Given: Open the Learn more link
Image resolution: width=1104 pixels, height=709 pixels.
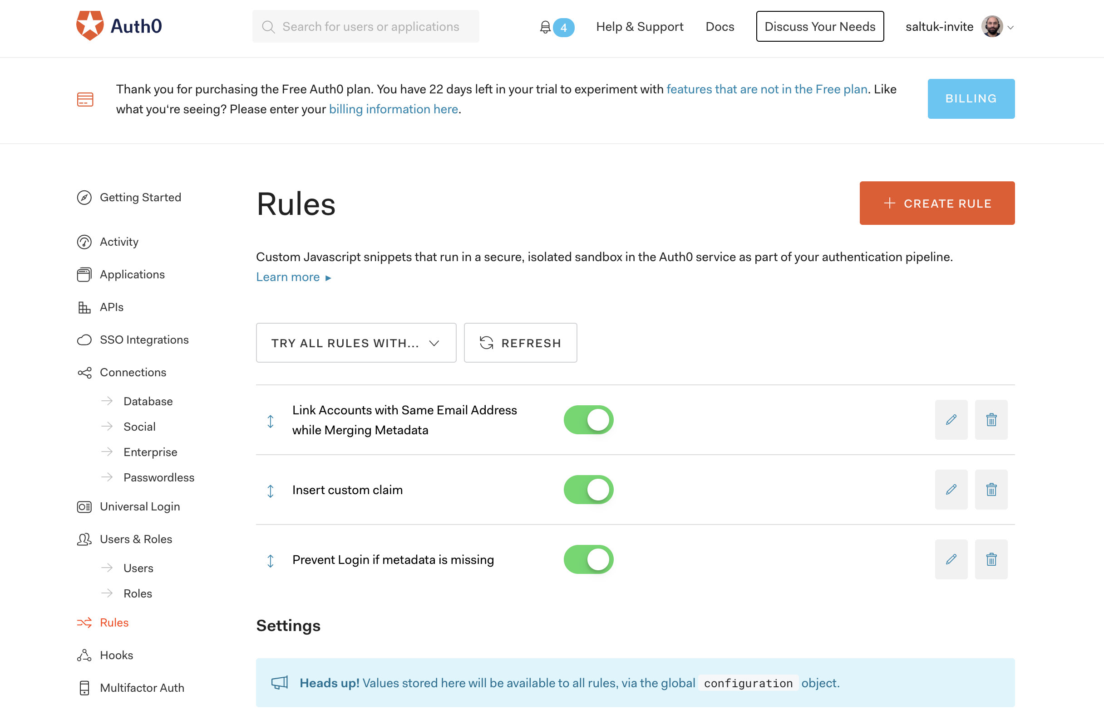Looking at the screenshot, I should click(294, 277).
